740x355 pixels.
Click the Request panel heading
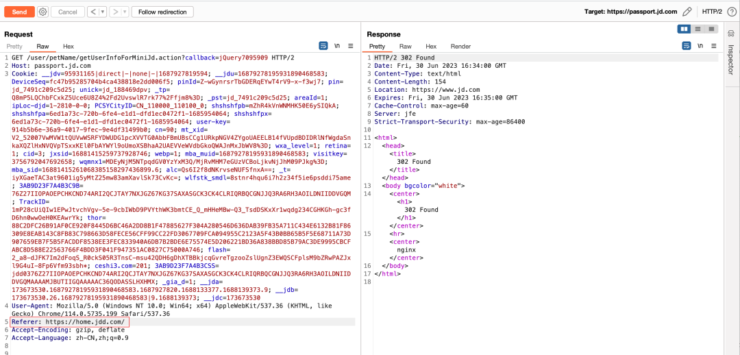18,34
